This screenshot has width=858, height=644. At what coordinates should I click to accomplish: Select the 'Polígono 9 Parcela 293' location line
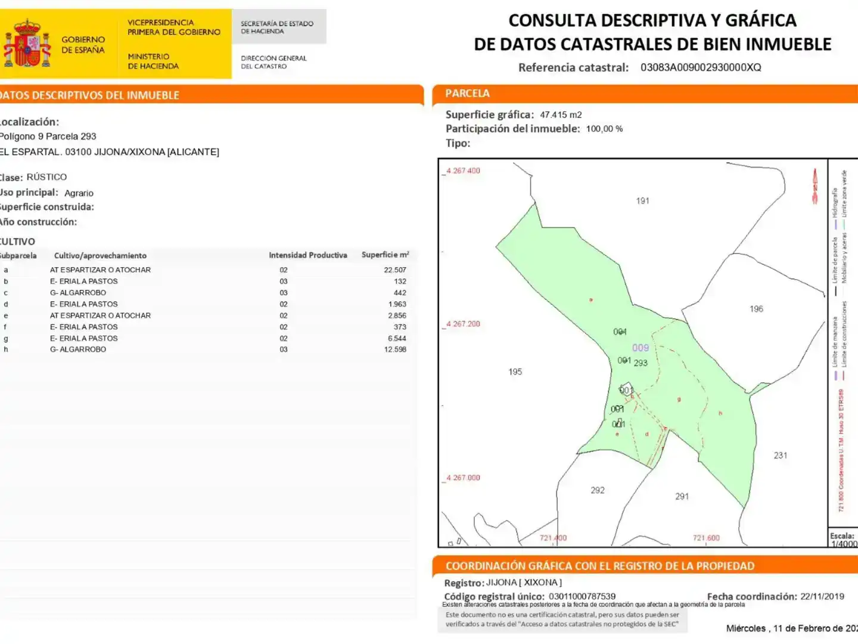coord(48,137)
